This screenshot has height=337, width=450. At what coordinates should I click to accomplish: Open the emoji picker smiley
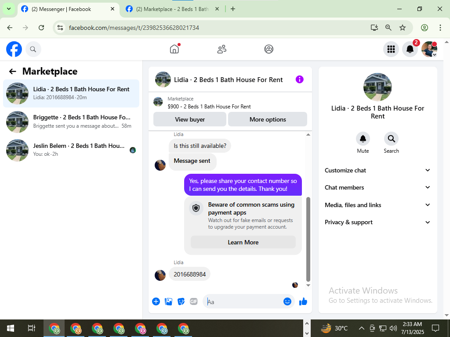coord(287,301)
